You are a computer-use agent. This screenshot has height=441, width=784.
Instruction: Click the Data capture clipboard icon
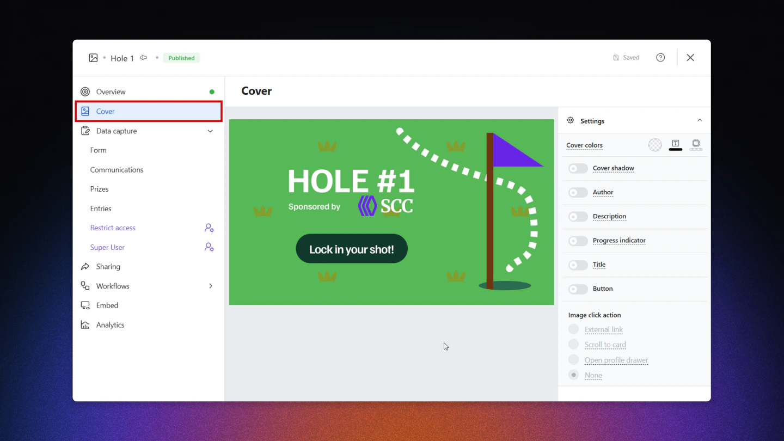(85, 131)
